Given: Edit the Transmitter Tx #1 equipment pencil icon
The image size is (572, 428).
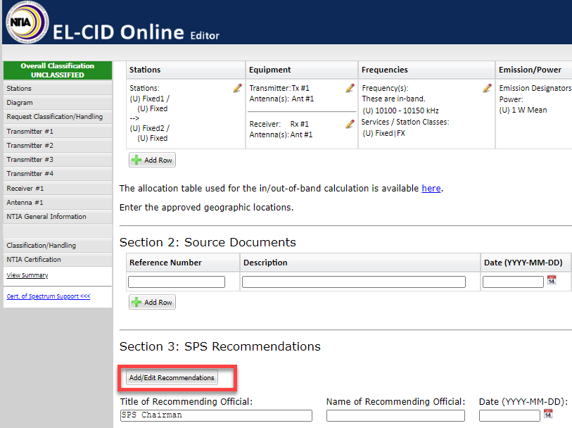Looking at the screenshot, I should pos(350,88).
